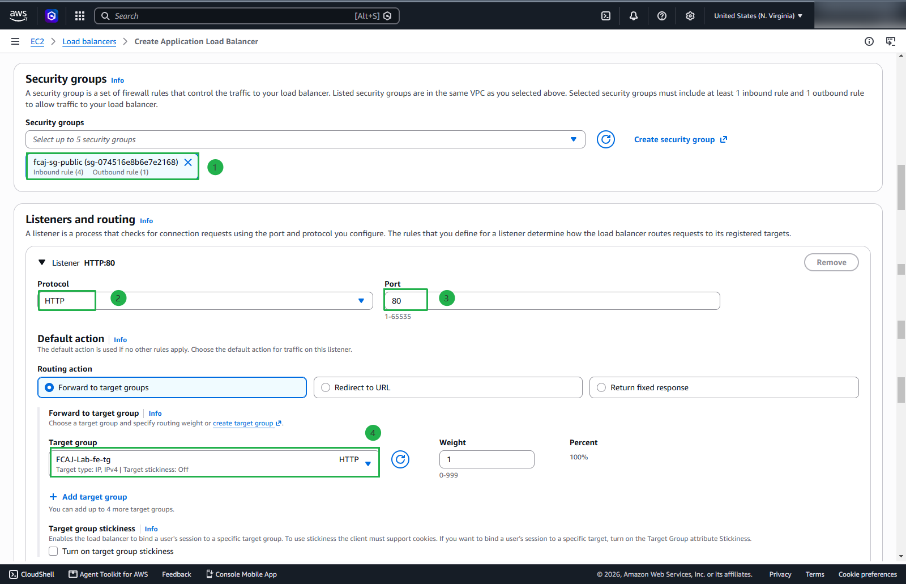This screenshot has width=906, height=584.
Task: Focus the Port input field
Action: tap(552, 301)
